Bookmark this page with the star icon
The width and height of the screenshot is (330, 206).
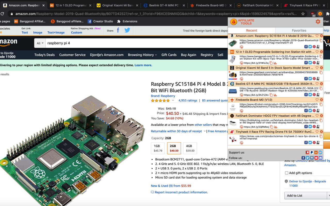pyautogui.click(x=303, y=14)
